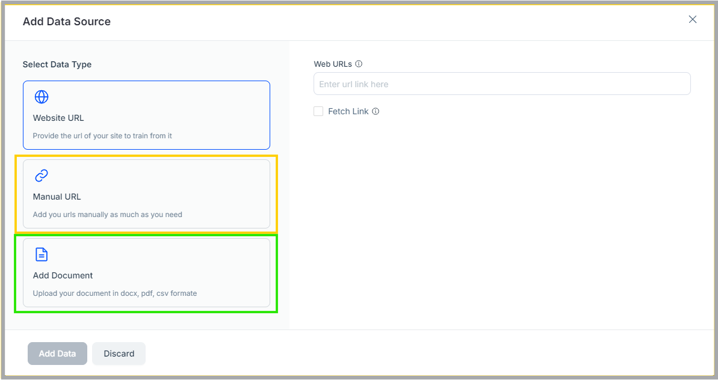Click the Discard button

point(119,354)
